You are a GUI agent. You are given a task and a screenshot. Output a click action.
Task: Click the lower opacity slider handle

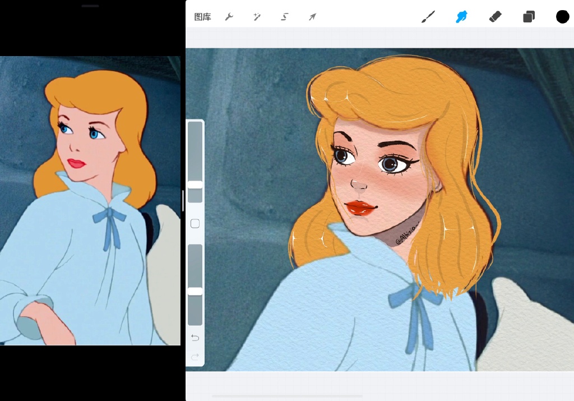pos(195,291)
